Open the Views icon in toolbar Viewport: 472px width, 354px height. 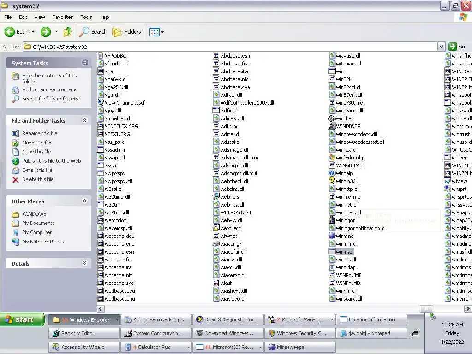(154, 32)
